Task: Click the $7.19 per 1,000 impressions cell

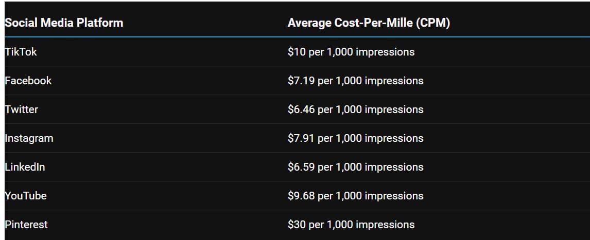Action: [x=356, y=81]
